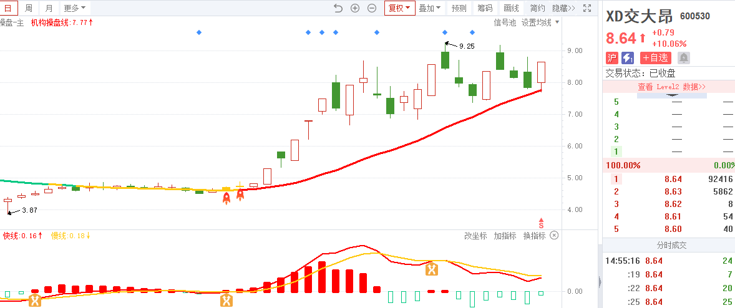Zoom out with the minus circle icon
The image size is (735, 308).
pos(372,8)
